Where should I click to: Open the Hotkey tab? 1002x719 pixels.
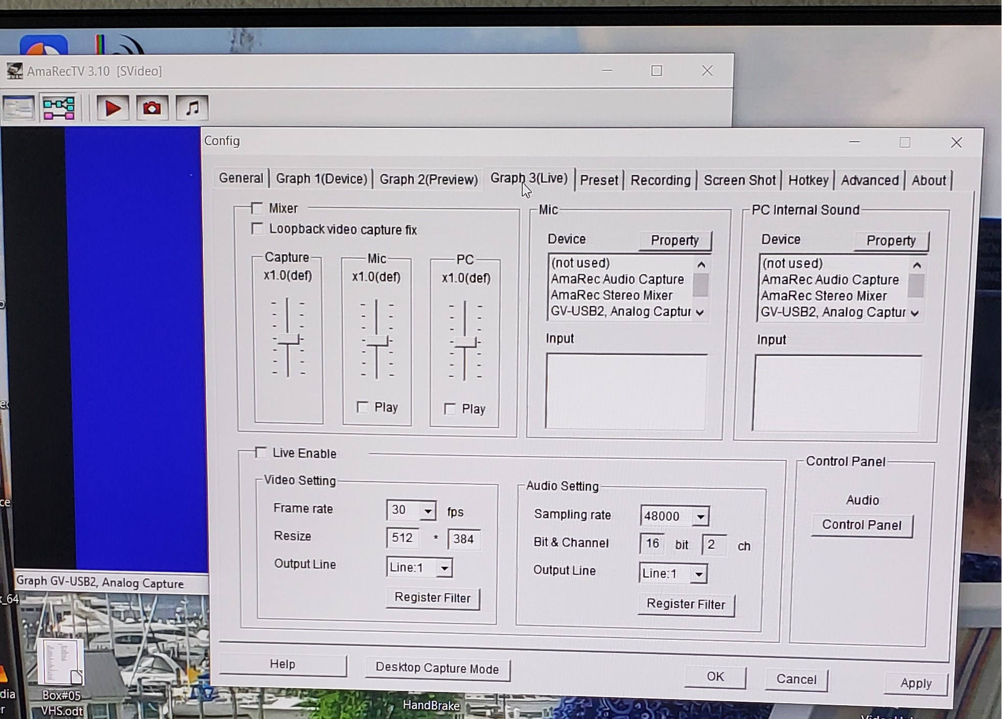pos(808,180)
